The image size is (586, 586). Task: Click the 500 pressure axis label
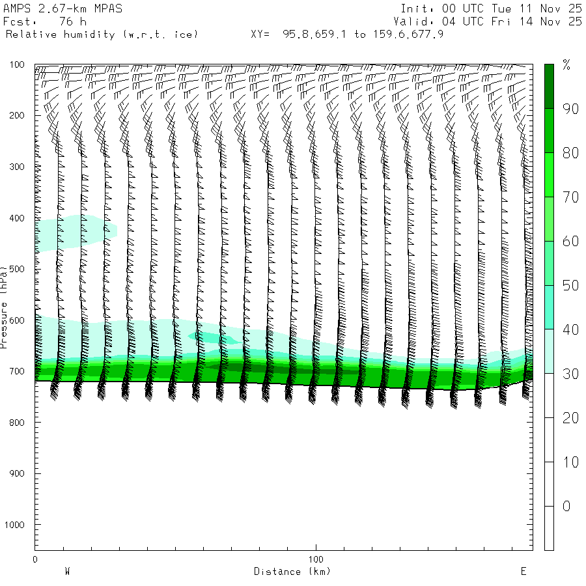(17, 269)
